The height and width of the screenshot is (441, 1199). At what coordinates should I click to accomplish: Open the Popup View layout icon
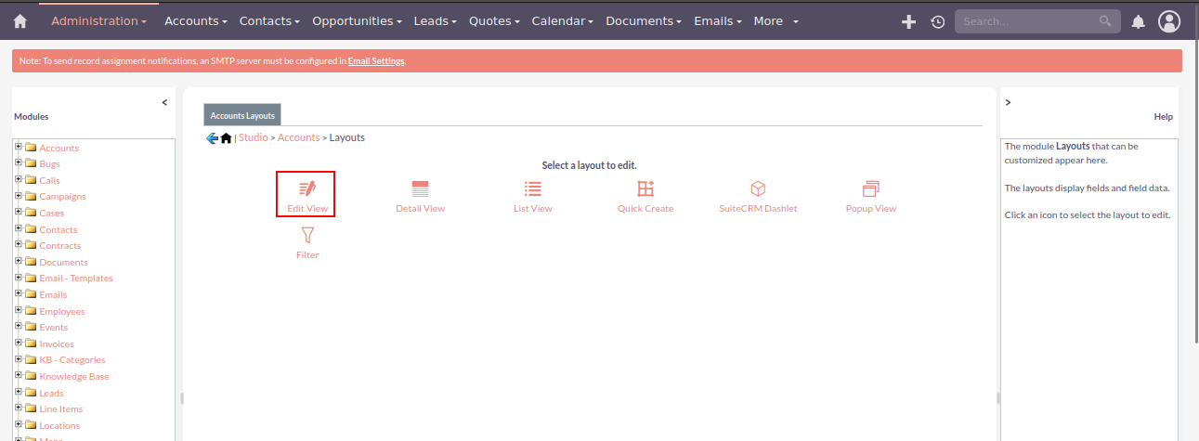tap(870, 188)
